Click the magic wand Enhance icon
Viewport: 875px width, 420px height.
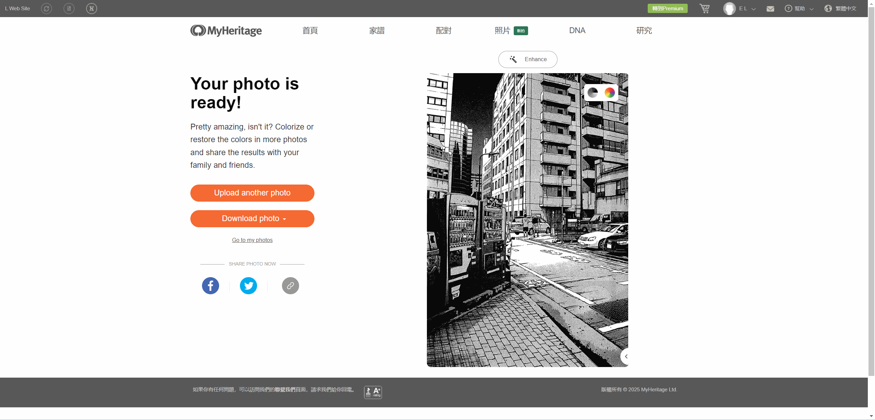coord(513,59)
